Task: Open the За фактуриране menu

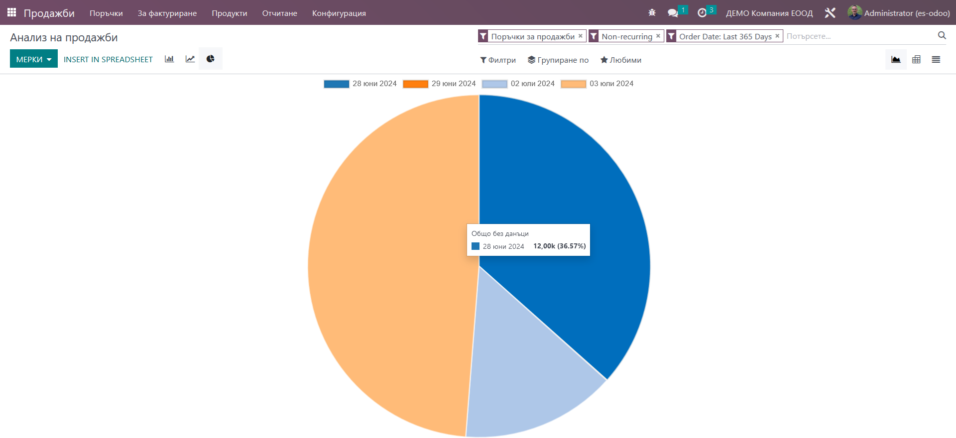Action: point(167,13)
